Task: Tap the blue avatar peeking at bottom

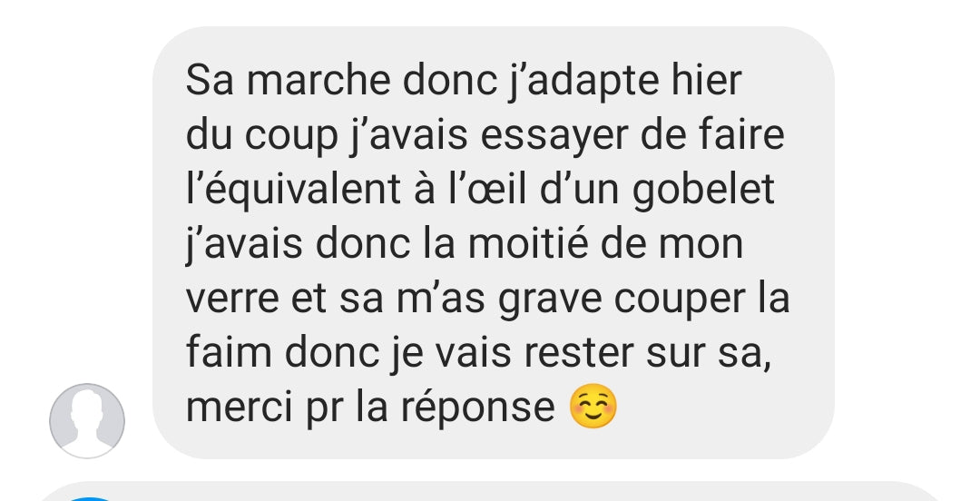Action: click(x=91, y=499)
